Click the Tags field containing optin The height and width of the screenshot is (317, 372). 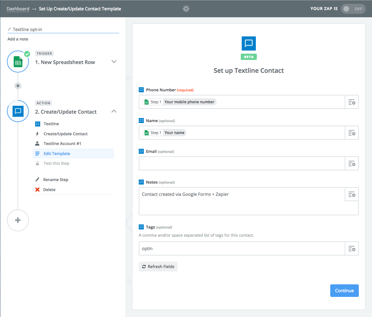coord(242,249)
